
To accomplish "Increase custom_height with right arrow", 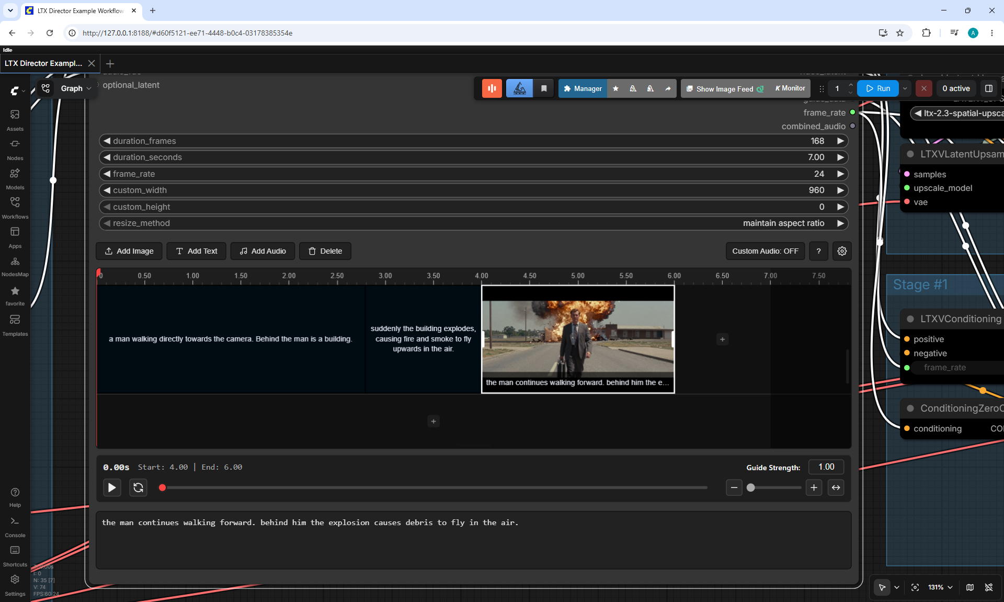I will pos(840,207).
